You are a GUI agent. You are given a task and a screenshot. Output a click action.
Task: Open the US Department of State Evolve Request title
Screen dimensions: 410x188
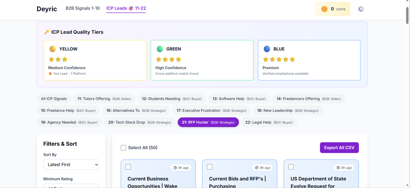[318, 182]
